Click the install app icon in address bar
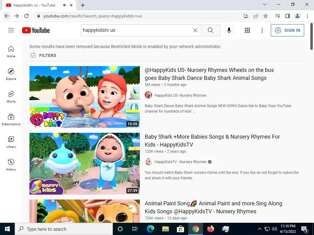The width and height of the screenshot is (314, 235). click(x=246, y=16)
